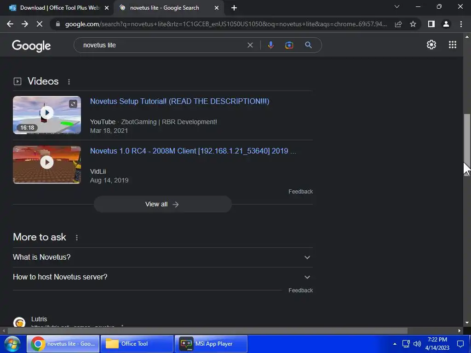The image size is (471, 353).
Task: Click the vertical scrollbar thumb
Action: point(467,145)
